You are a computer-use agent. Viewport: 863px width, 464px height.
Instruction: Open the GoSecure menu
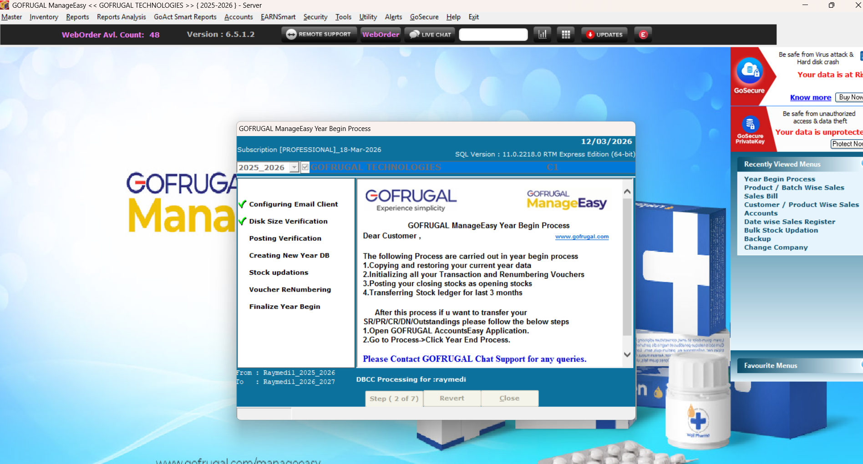[x=424, y=17]
